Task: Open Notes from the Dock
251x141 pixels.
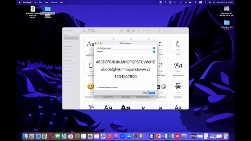Action: 96,136
